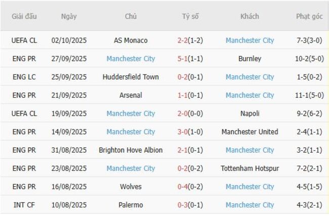The width and height of the screenshot is (329, 216).
Task: Click the Ngày column header
Action: tap(69, 16)
